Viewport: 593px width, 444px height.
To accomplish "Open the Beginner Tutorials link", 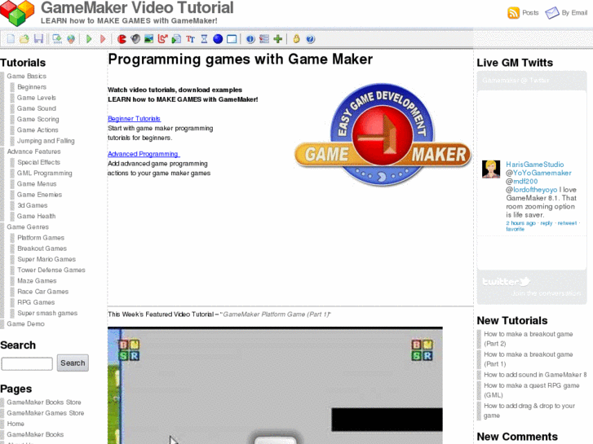I will coord(135,119).
